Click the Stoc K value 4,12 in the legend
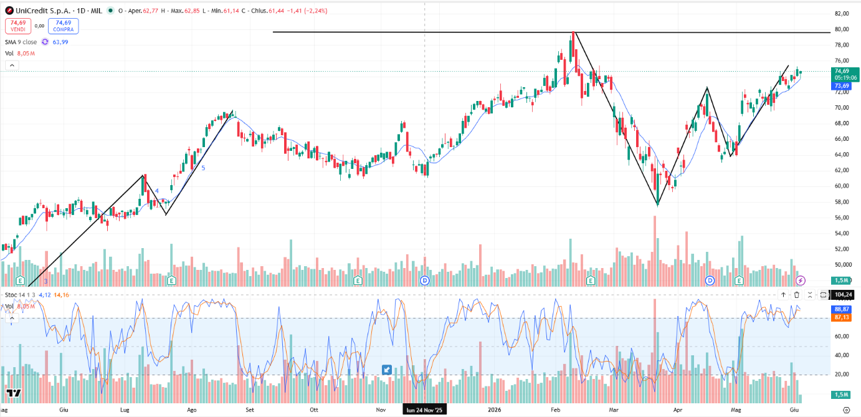 45,294
